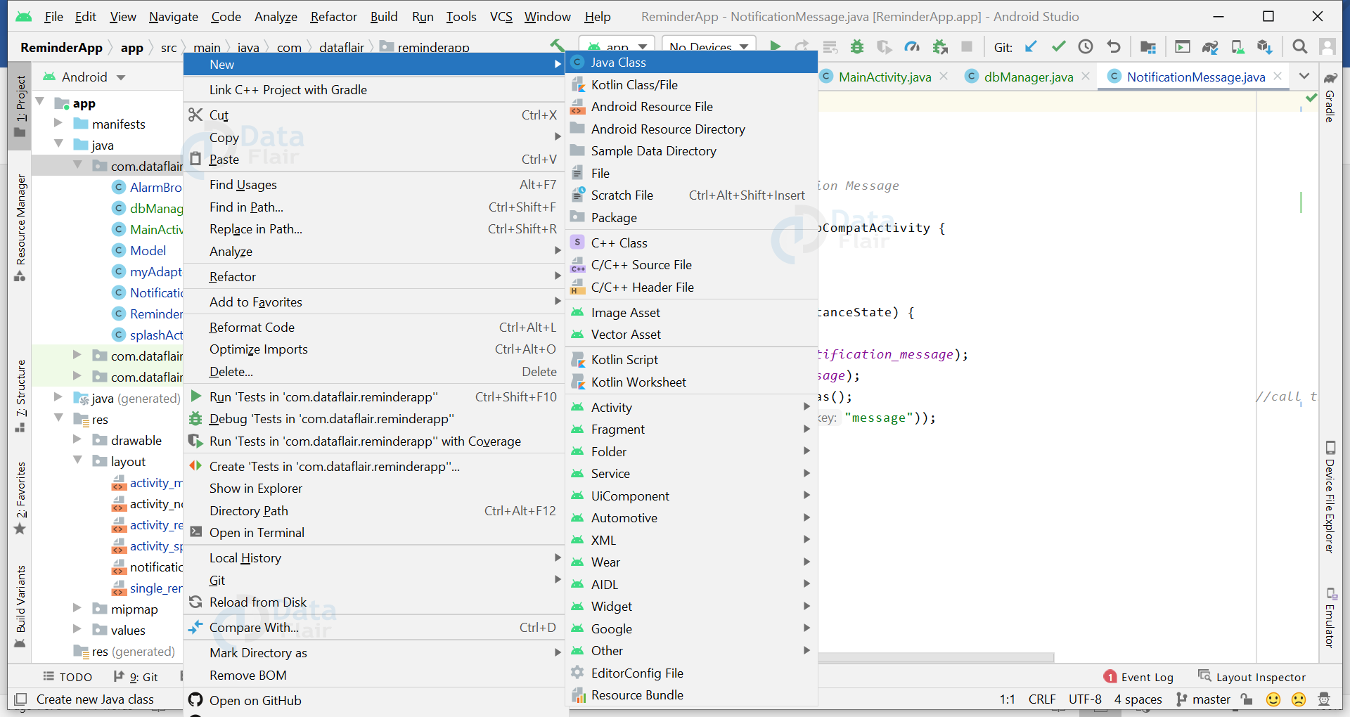Image resolution: width=1350 pixels, height=717 pixels.
Task: Click the editor horizontal scrollbar
Action: coord(936,658)
